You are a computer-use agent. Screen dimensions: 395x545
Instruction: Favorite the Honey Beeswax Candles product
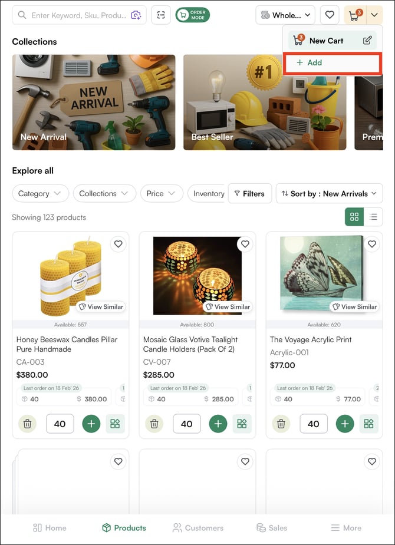[x=119, y=244]
